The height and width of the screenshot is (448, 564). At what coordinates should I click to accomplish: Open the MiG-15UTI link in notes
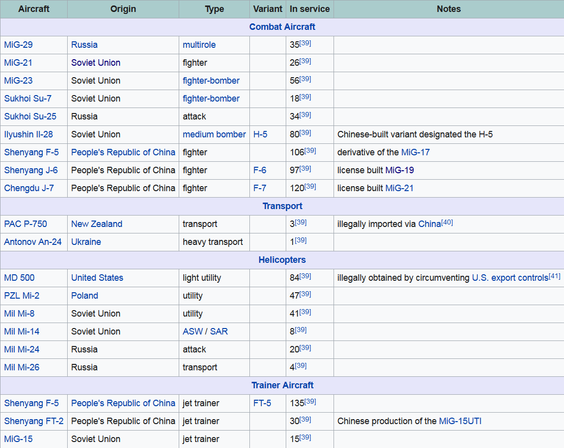tap(460, 421)
